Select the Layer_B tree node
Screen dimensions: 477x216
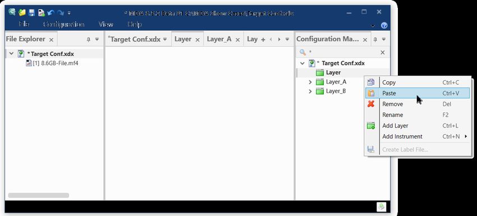click(x=336, y=91)
